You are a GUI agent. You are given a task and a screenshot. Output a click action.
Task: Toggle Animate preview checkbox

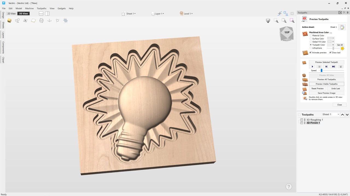point(310,53)
